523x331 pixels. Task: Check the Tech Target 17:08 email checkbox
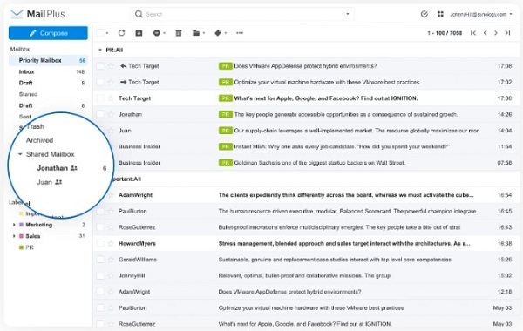pos(100,66)
